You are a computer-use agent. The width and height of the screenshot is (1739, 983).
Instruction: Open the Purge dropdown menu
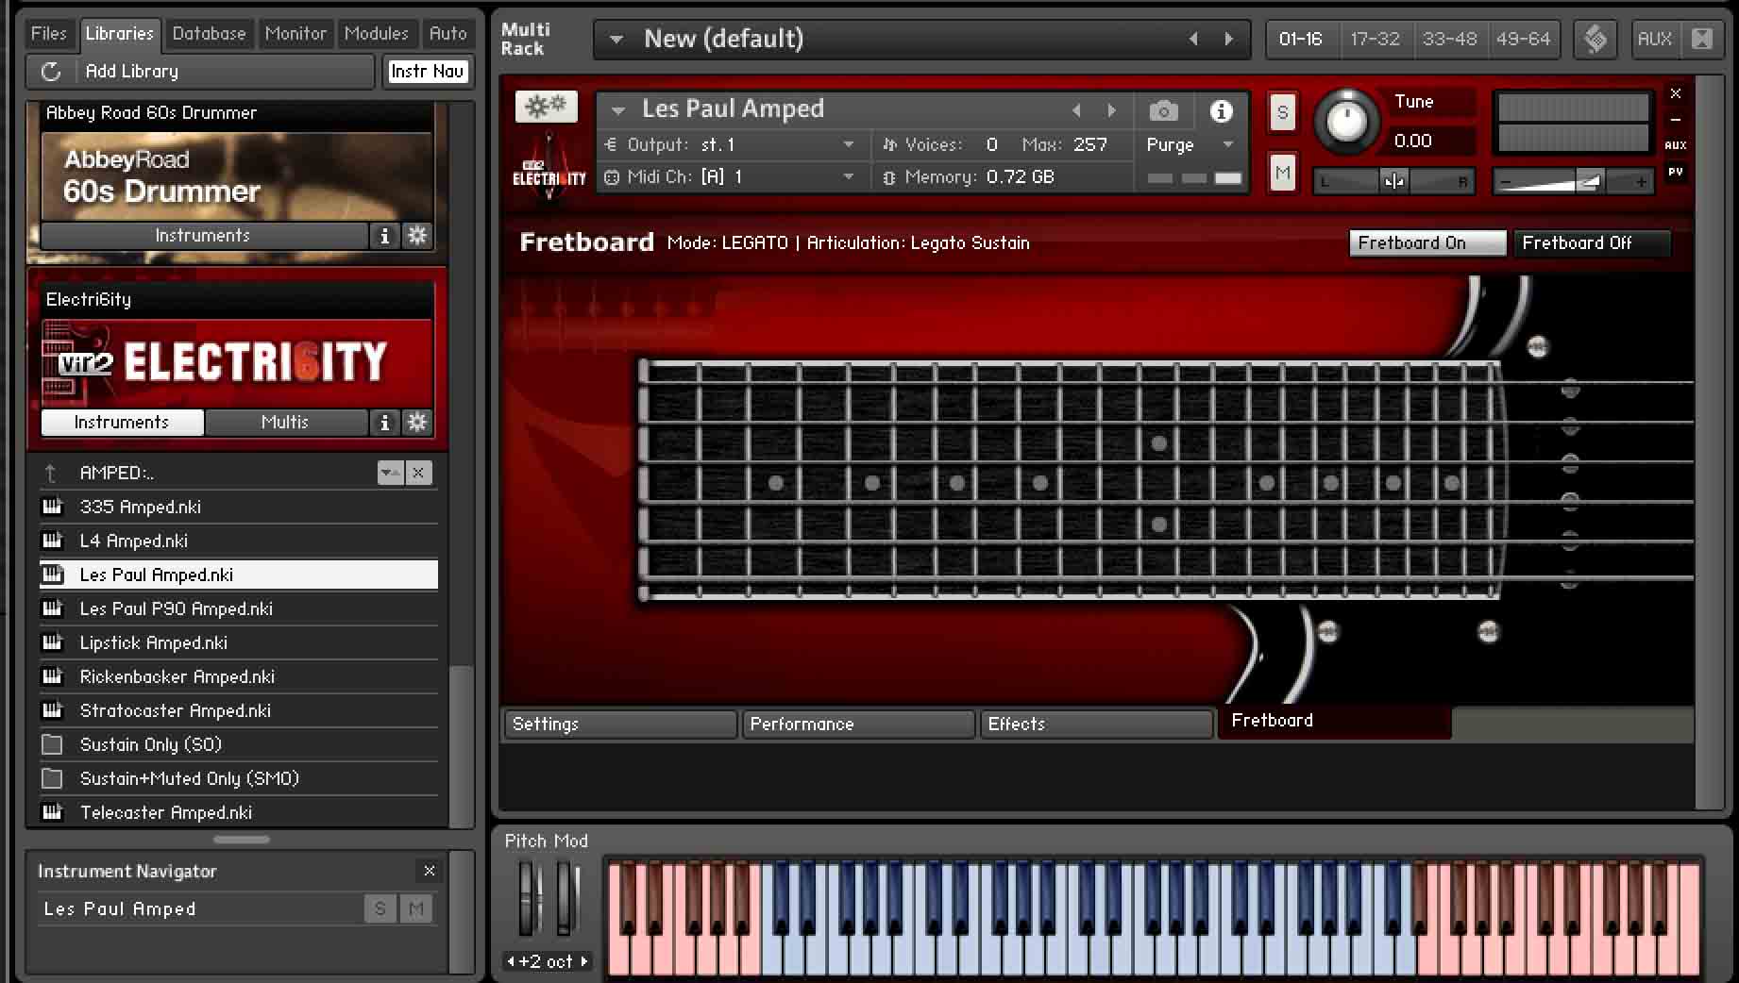1228,144
